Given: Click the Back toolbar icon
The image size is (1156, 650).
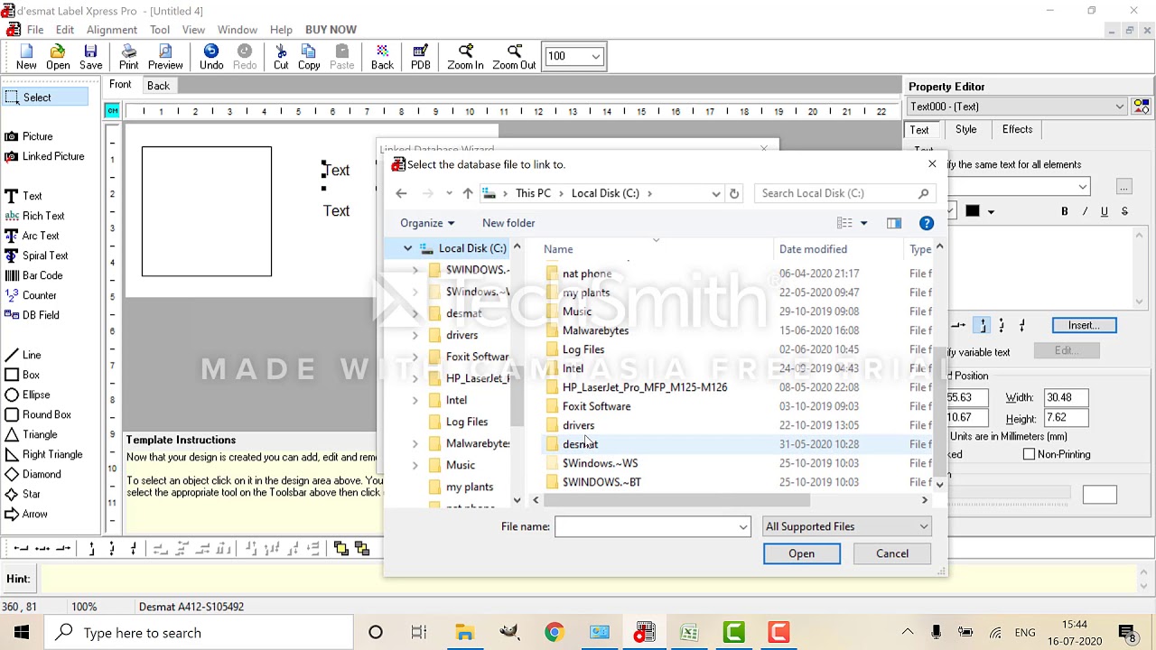Looking at the screenshot, I should (382, 57).
